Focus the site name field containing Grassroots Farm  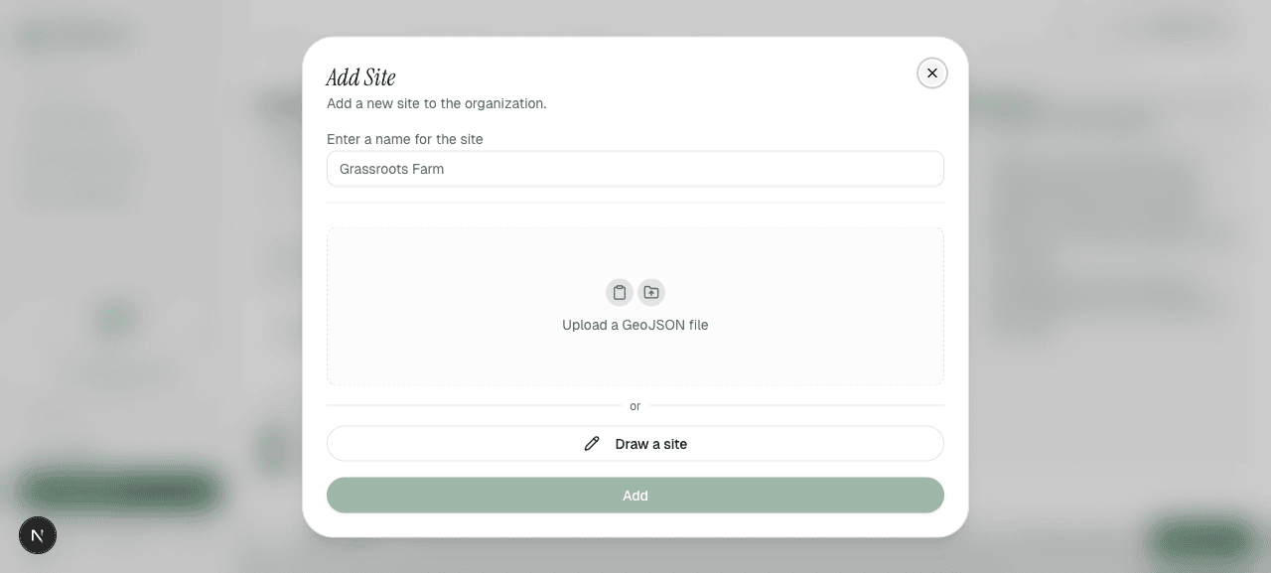(x=635, y=169)
